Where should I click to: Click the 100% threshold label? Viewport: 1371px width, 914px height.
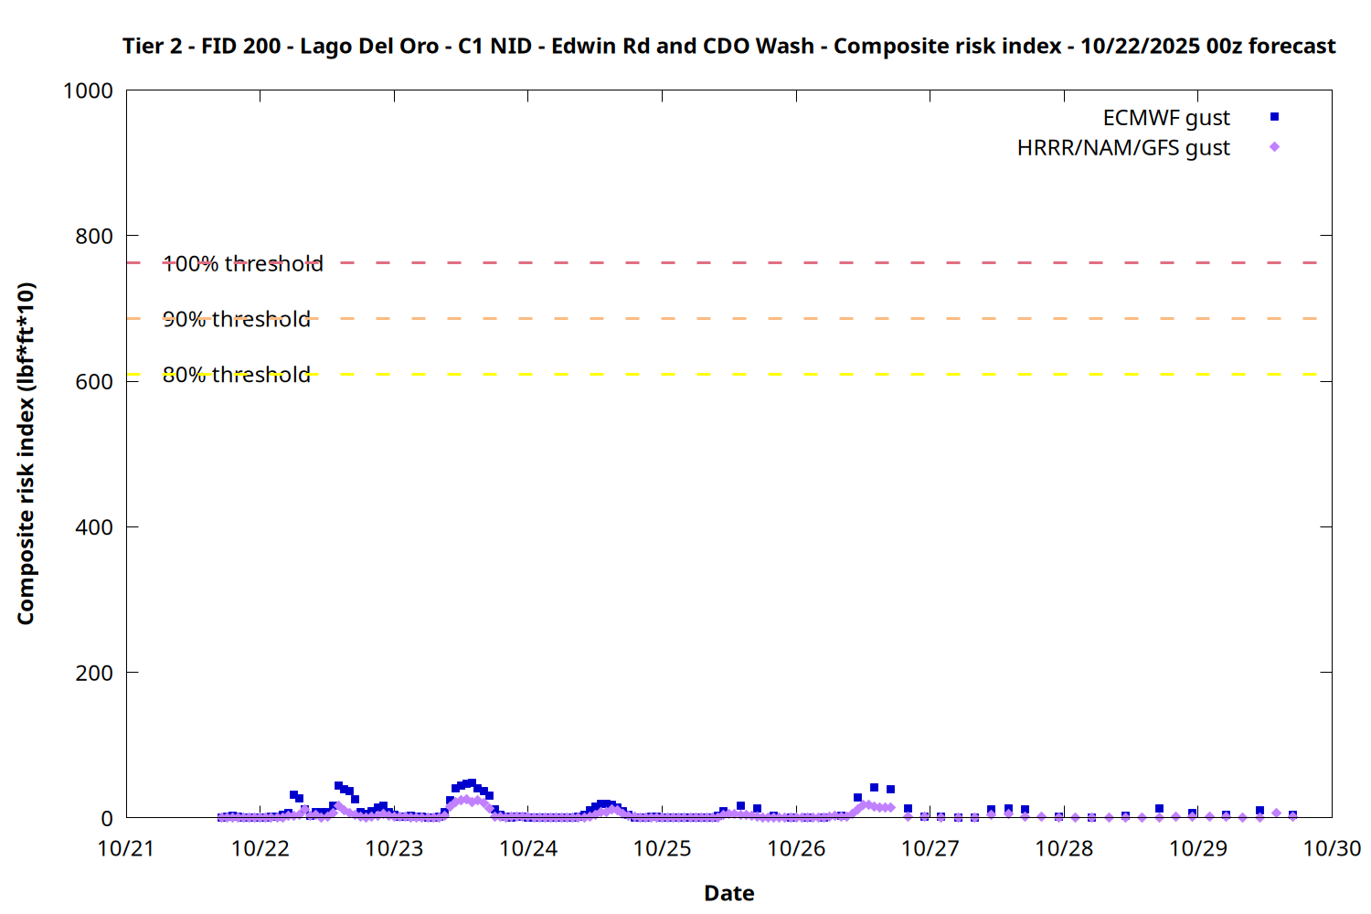point(243,264)
